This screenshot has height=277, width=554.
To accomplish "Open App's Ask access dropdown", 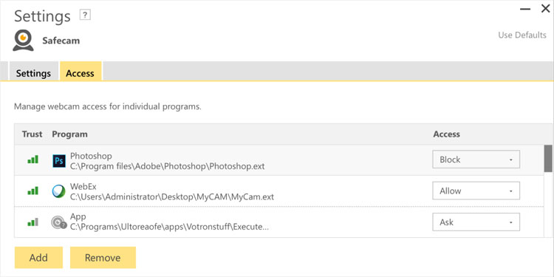I will point(476,222).
